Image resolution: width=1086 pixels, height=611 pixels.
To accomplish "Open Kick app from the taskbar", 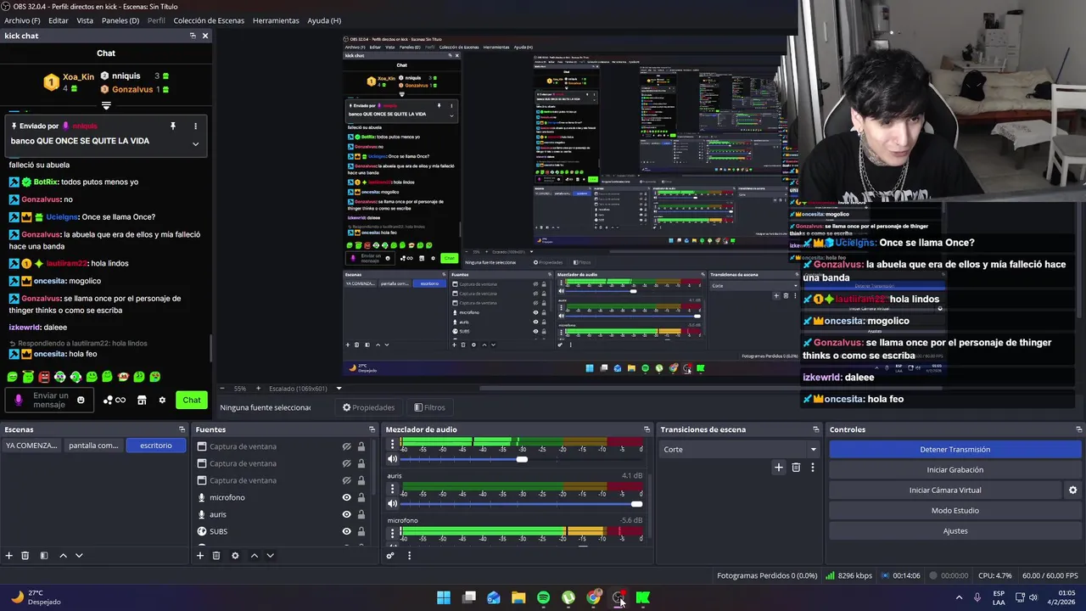I will [x=643, y=597].
